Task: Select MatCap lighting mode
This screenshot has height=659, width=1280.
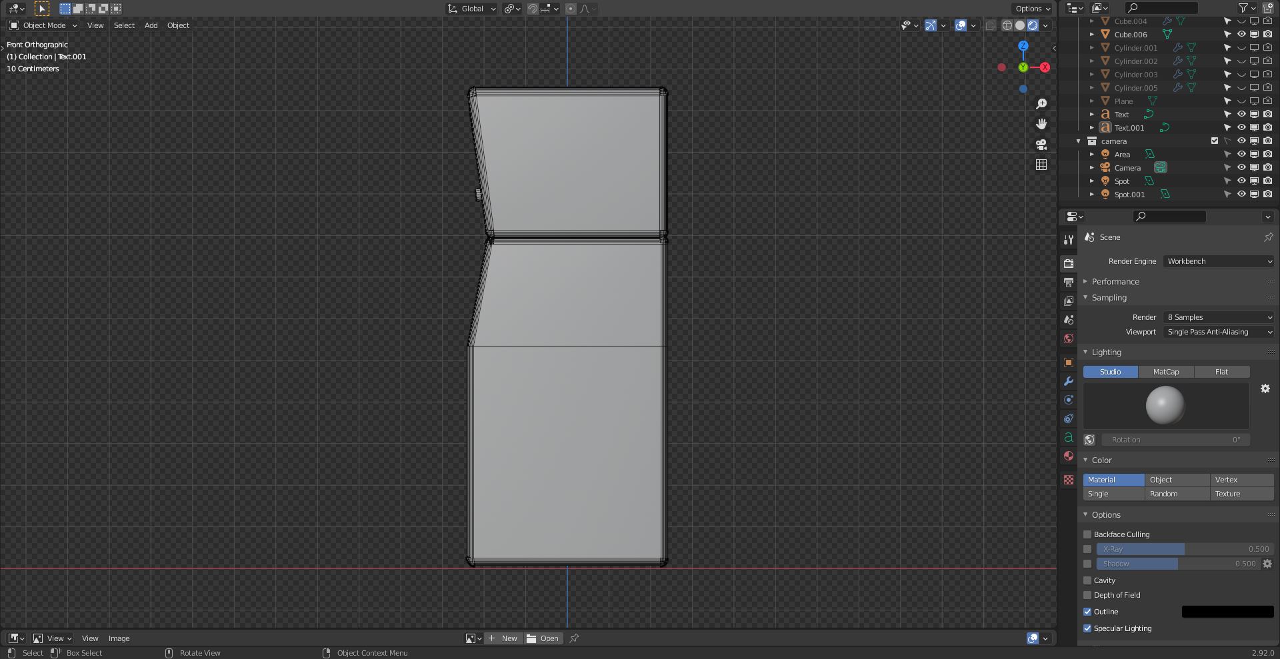Action: coord(1165,372)
